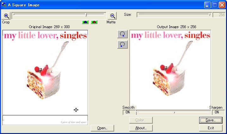Viewport: 227px width, 134px height.
Task: Minimize the A Square Image window
Action: pos(207,5)
